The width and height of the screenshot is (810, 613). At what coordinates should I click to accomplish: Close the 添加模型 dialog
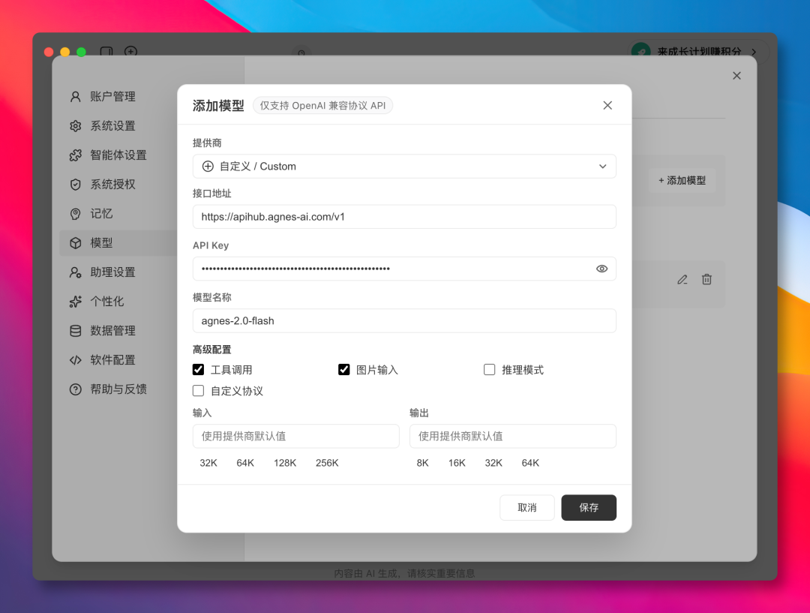click(x=607, y=106)
